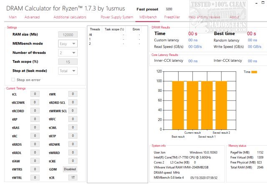This screenshot has width=267, height=187.
Task: Click the Inter-CCX latency 00 ns value
Action: point(252,61)
